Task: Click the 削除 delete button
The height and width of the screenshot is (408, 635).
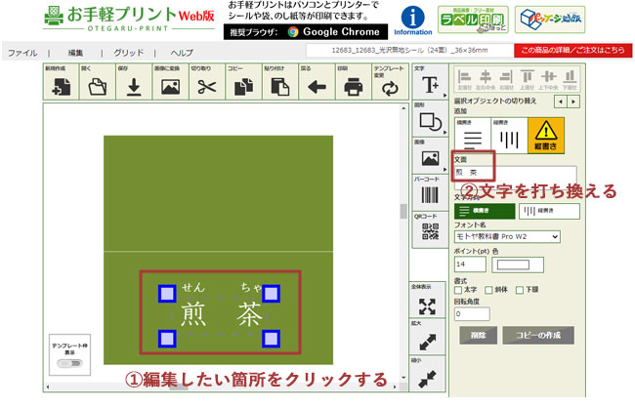Action: pos(477,335)
